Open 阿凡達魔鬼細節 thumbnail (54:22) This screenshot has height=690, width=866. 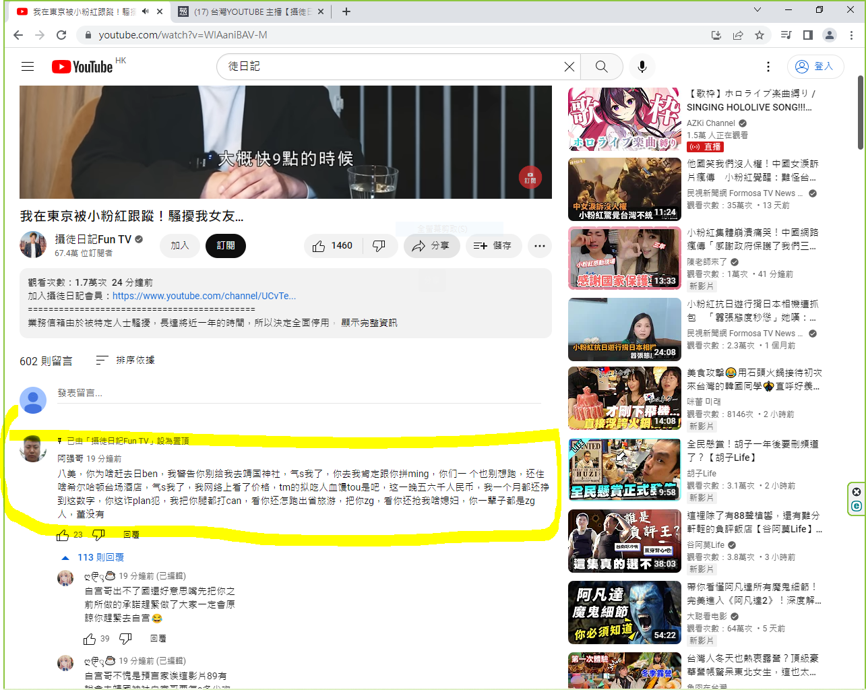[625, 613]
